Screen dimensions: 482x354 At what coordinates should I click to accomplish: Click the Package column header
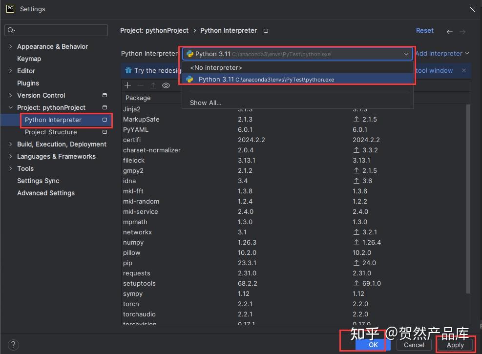[138, 98]
